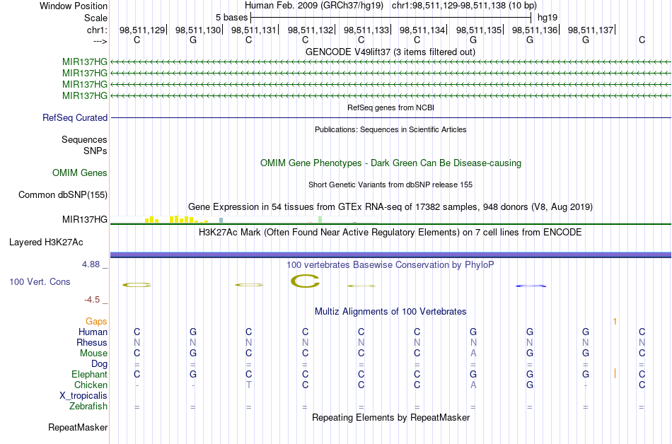Click the Window Position label
The width and height of the screenshot is (672, 444).
[74, 6]
